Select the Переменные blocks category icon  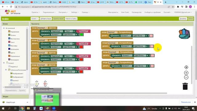pos(9,56)
